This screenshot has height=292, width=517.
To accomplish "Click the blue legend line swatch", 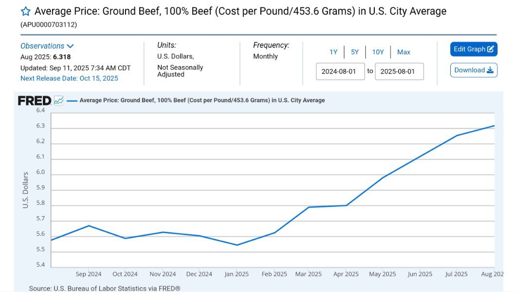I will click(72, 101).
